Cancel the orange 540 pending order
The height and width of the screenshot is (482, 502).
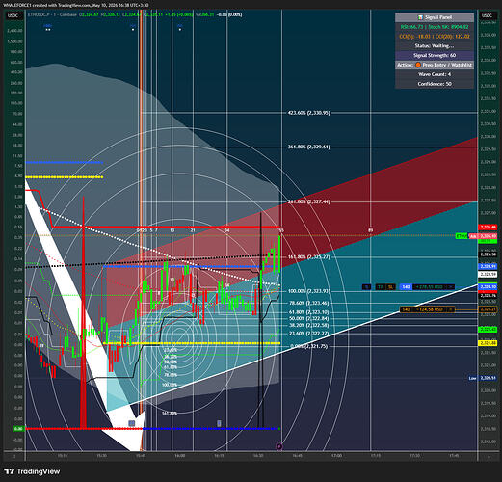[x=450, y=309]
